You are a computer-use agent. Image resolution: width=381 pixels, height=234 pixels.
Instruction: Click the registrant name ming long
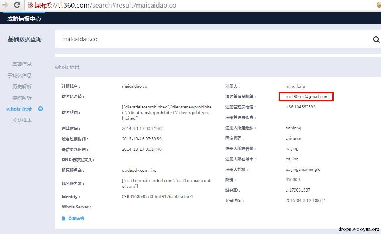tap(295, 86)
